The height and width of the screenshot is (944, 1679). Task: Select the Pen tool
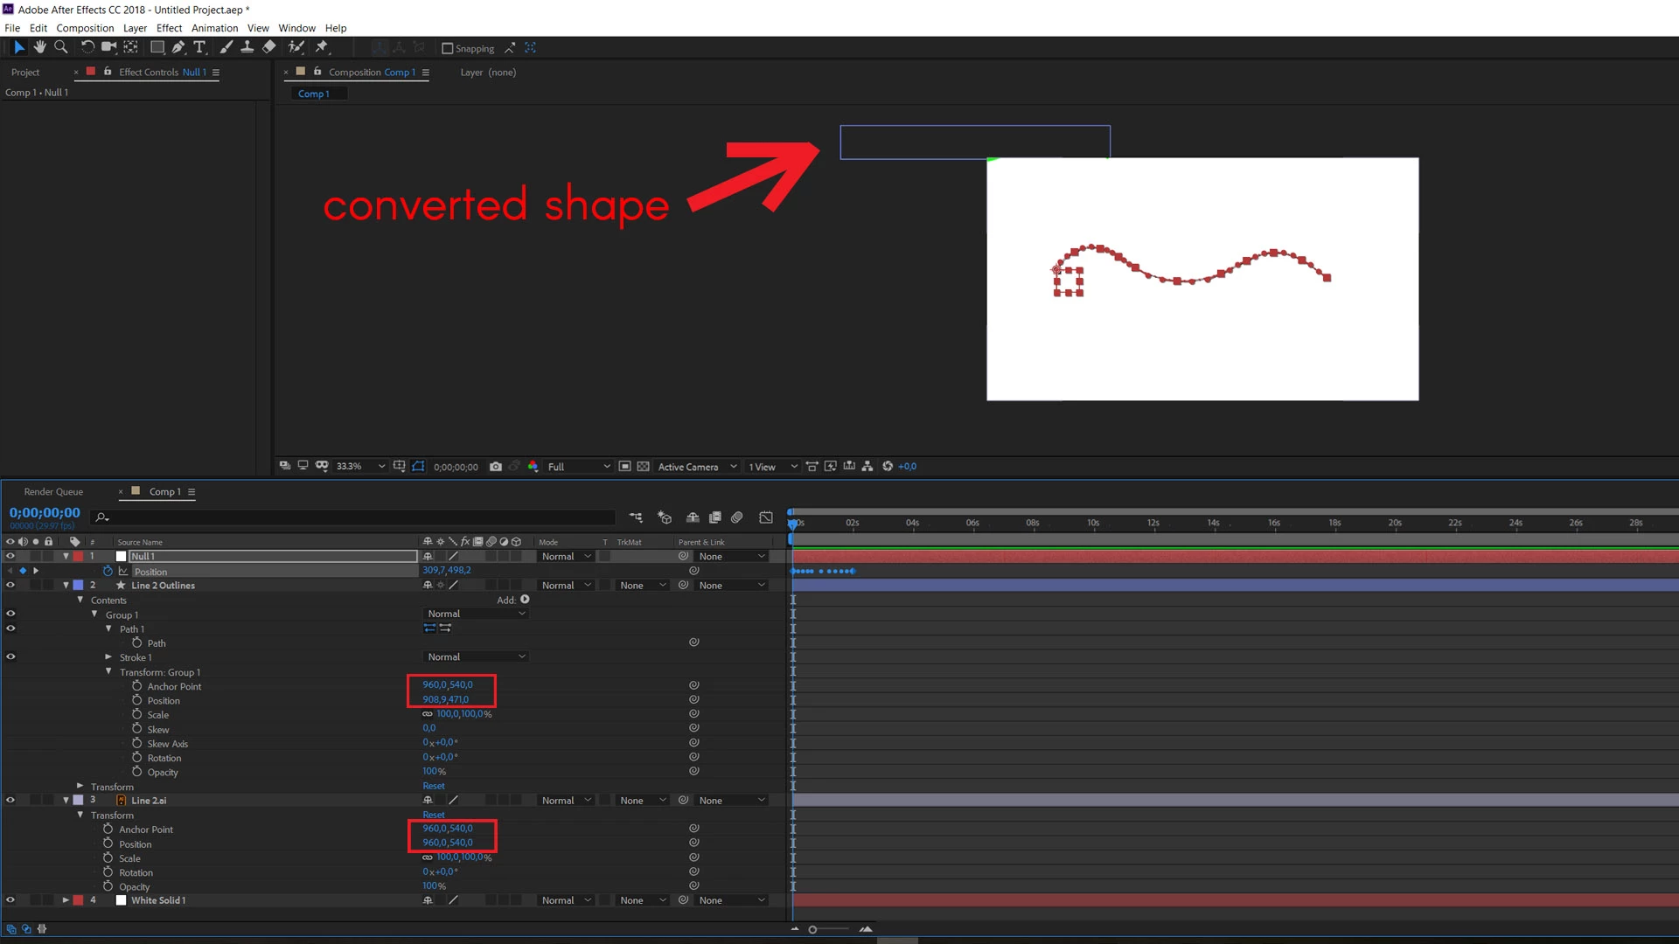[178, 47]
